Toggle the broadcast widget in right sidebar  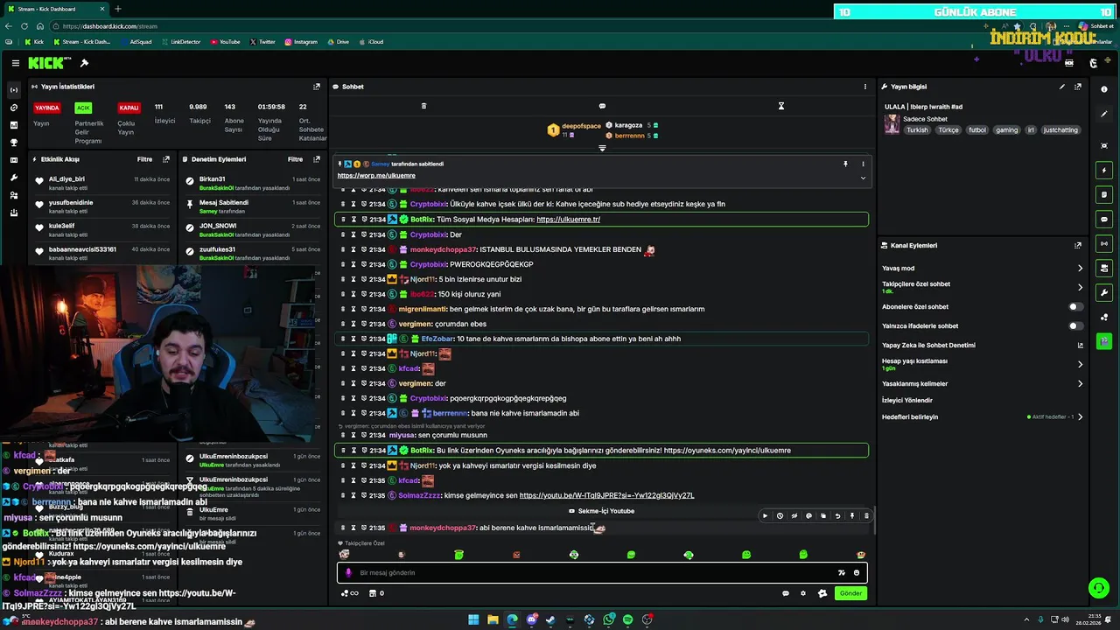1104,243
